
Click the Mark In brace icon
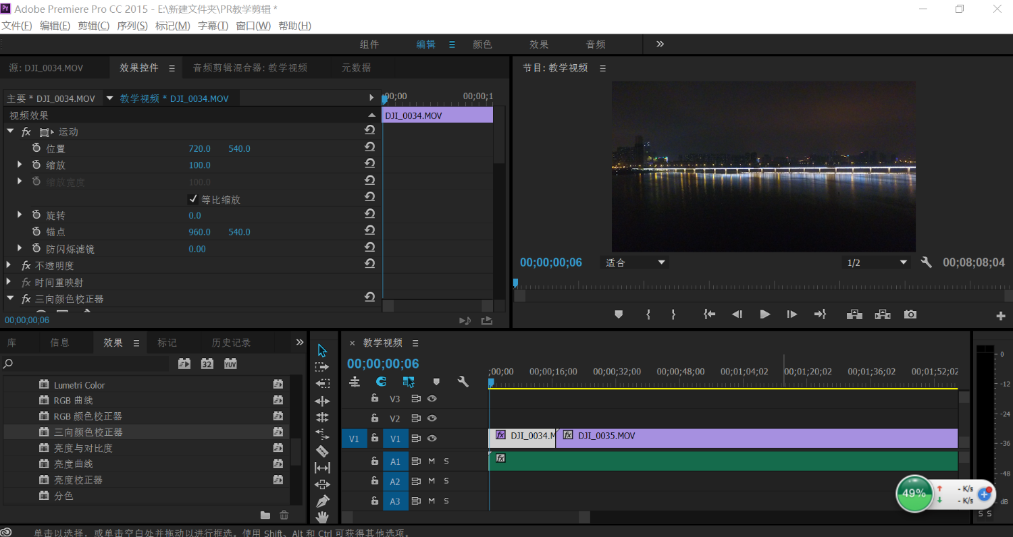coord(648,314)
